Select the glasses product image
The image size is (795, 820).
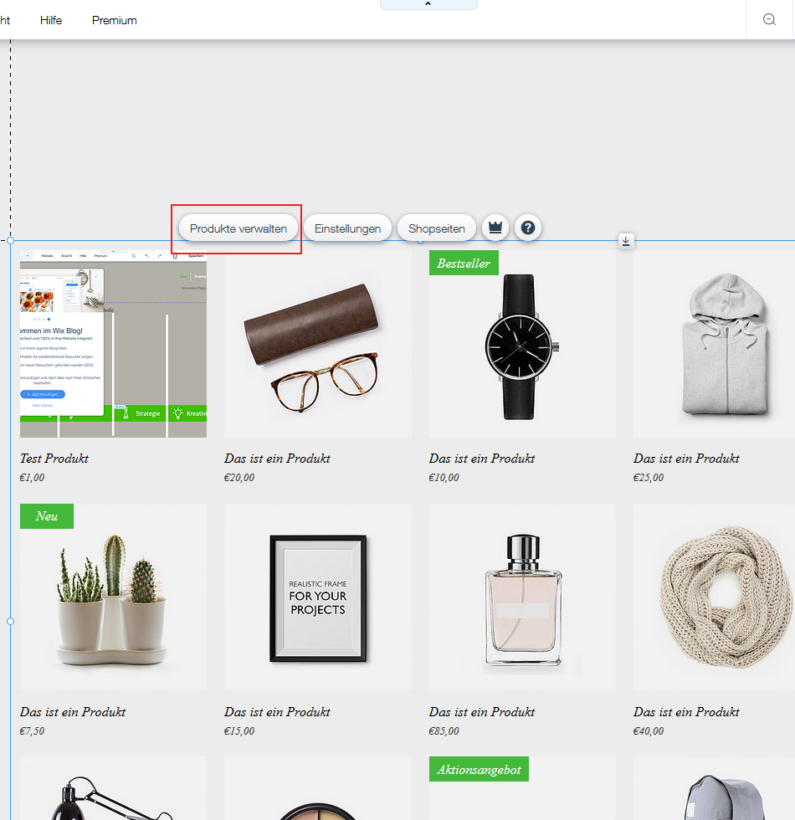tap(318, 344)
